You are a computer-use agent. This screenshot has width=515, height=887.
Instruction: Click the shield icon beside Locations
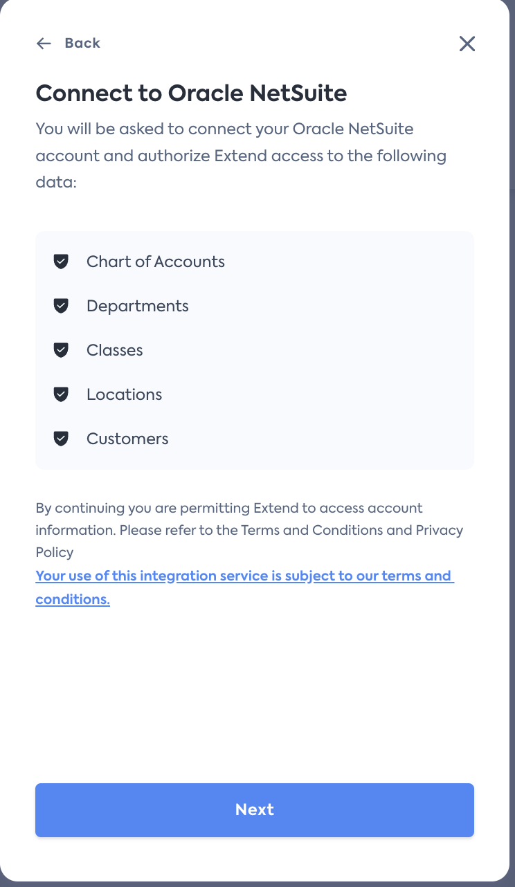(62, 394)
